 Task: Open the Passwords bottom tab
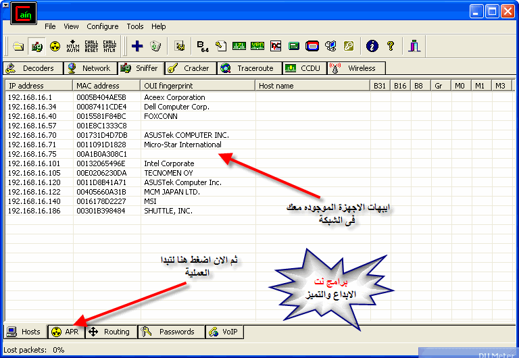(171, 332)
